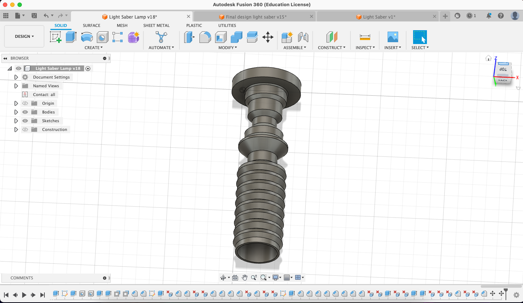The width and height of the screenshot is (523, 303).
Task: Jump to the timeline beginning
Action: tap(6, 295)
